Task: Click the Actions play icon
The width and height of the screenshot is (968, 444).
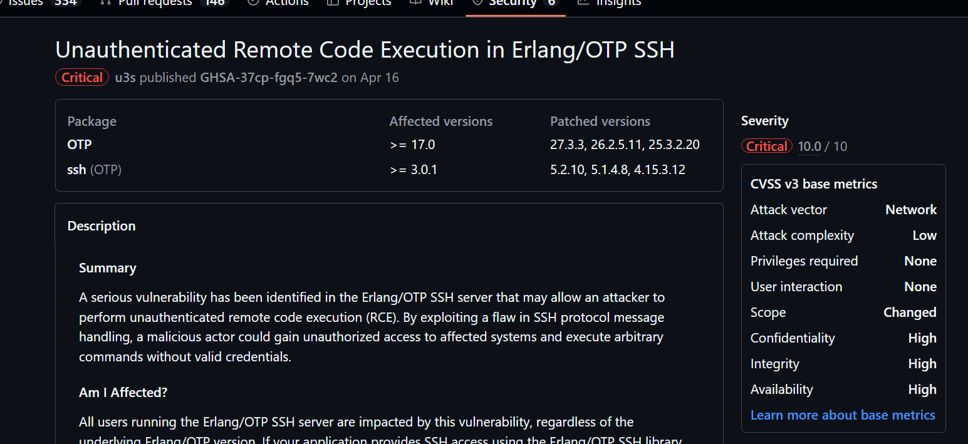Action: [253, 3]
